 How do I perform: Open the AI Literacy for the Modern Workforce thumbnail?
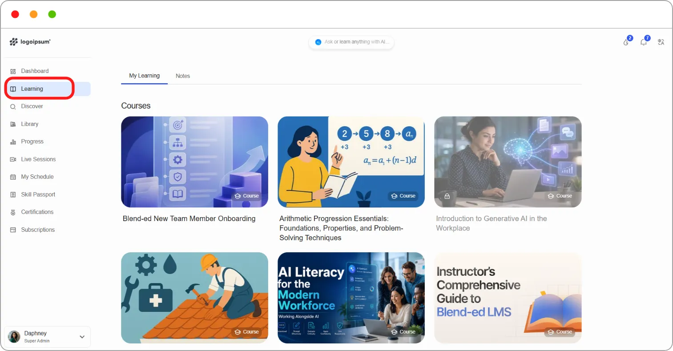pos(351,298)
